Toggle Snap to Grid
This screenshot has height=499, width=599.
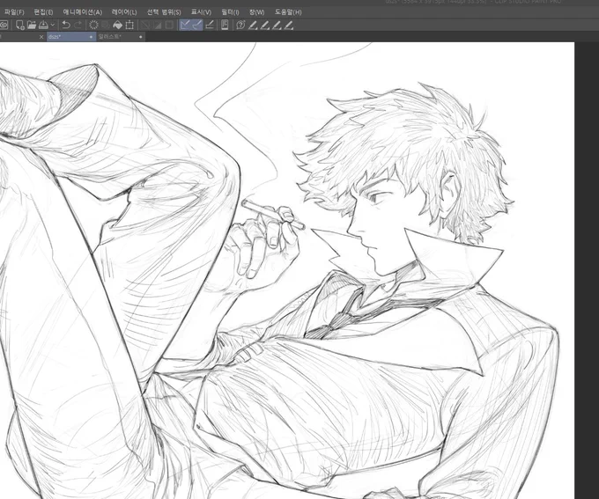click(x=210, y=26)
